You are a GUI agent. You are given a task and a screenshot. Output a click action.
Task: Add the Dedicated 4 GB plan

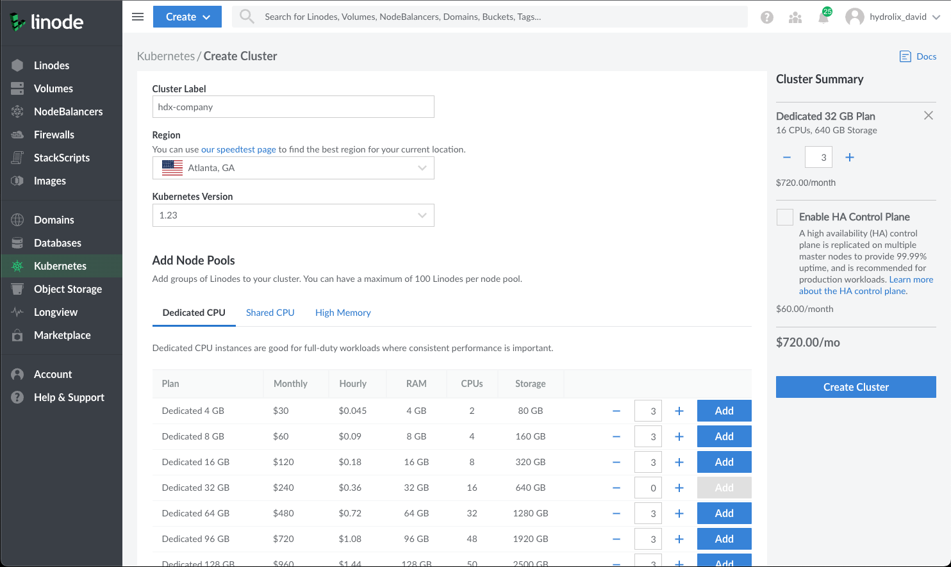[x=724, y=411]
